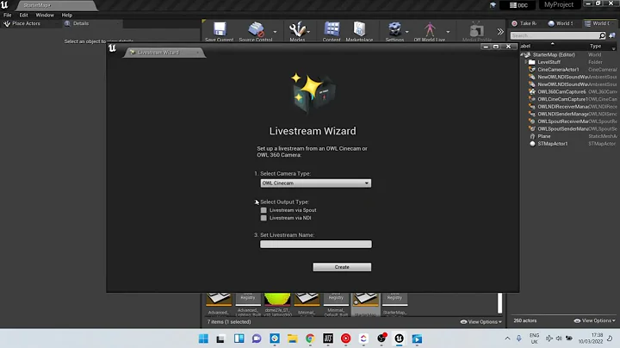Open the Off World Live toolbar icon
The image size is (620, 348).
coord(430,31)
